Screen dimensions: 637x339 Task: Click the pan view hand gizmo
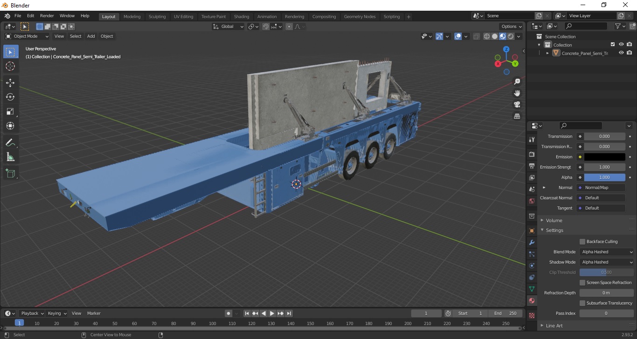click(517, 93)
